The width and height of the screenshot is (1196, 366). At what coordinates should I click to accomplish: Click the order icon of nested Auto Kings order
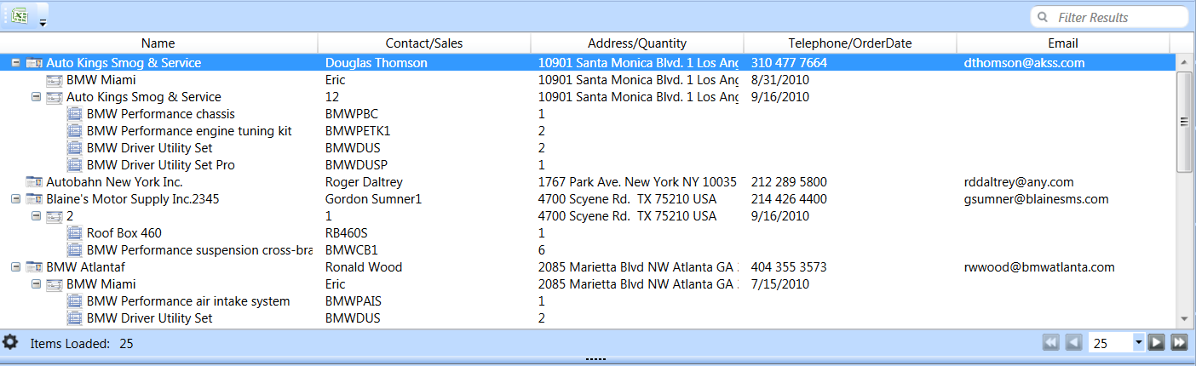click(x=55, y=97)
